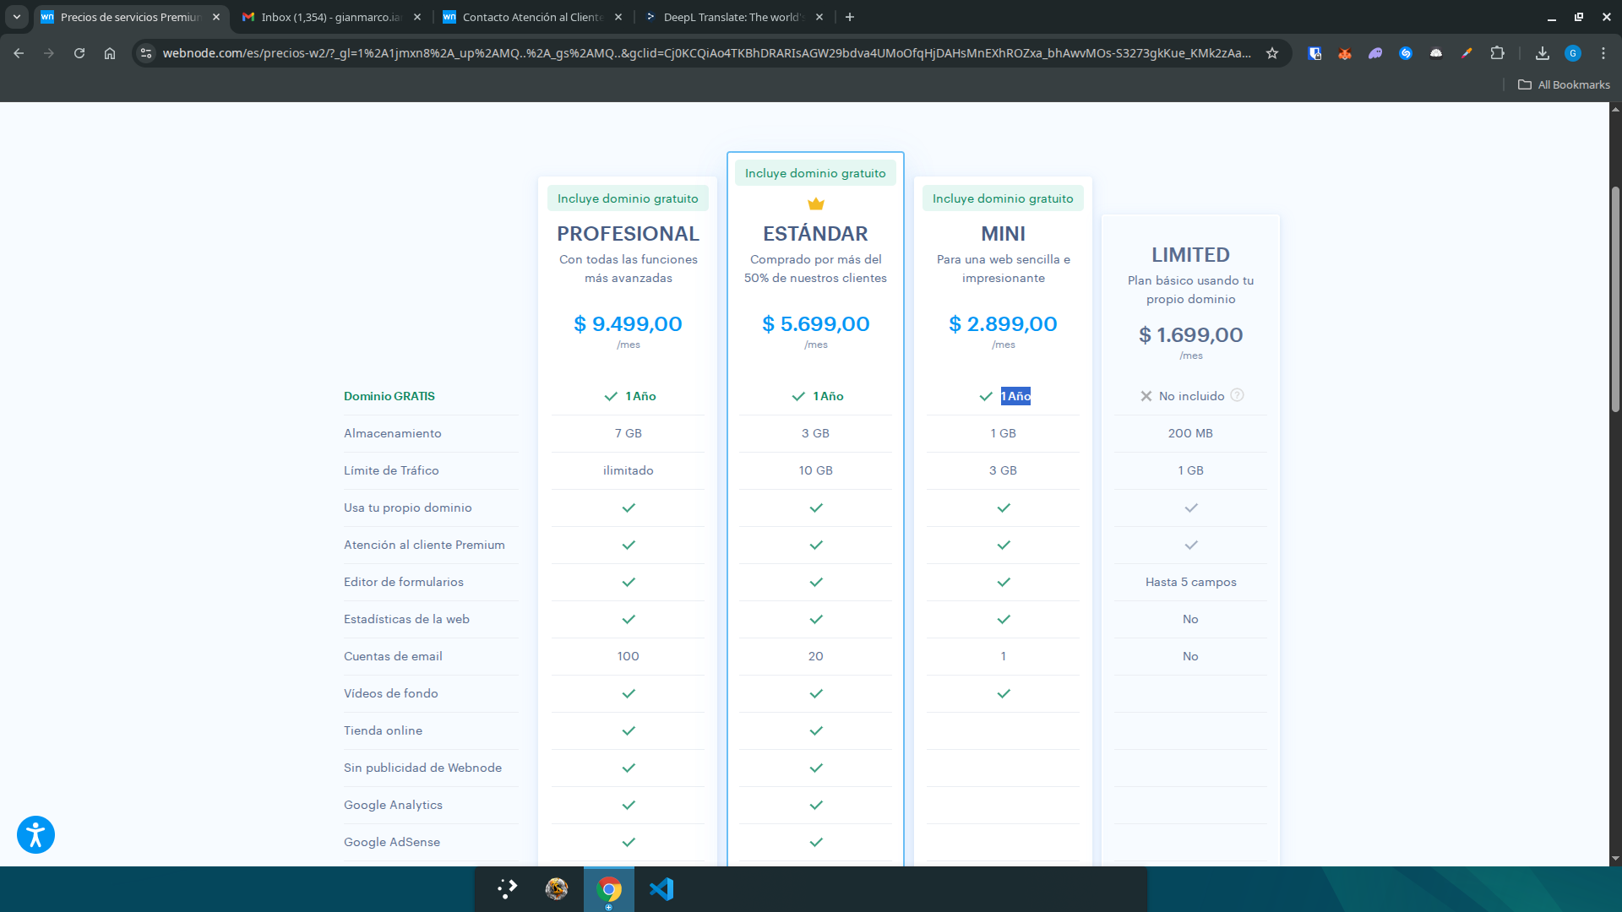The width and height of the screenshot is (1622, 912).
Task: Click the PROFESIONAL plan price $ 9.499,00
Action: point(628,324)
